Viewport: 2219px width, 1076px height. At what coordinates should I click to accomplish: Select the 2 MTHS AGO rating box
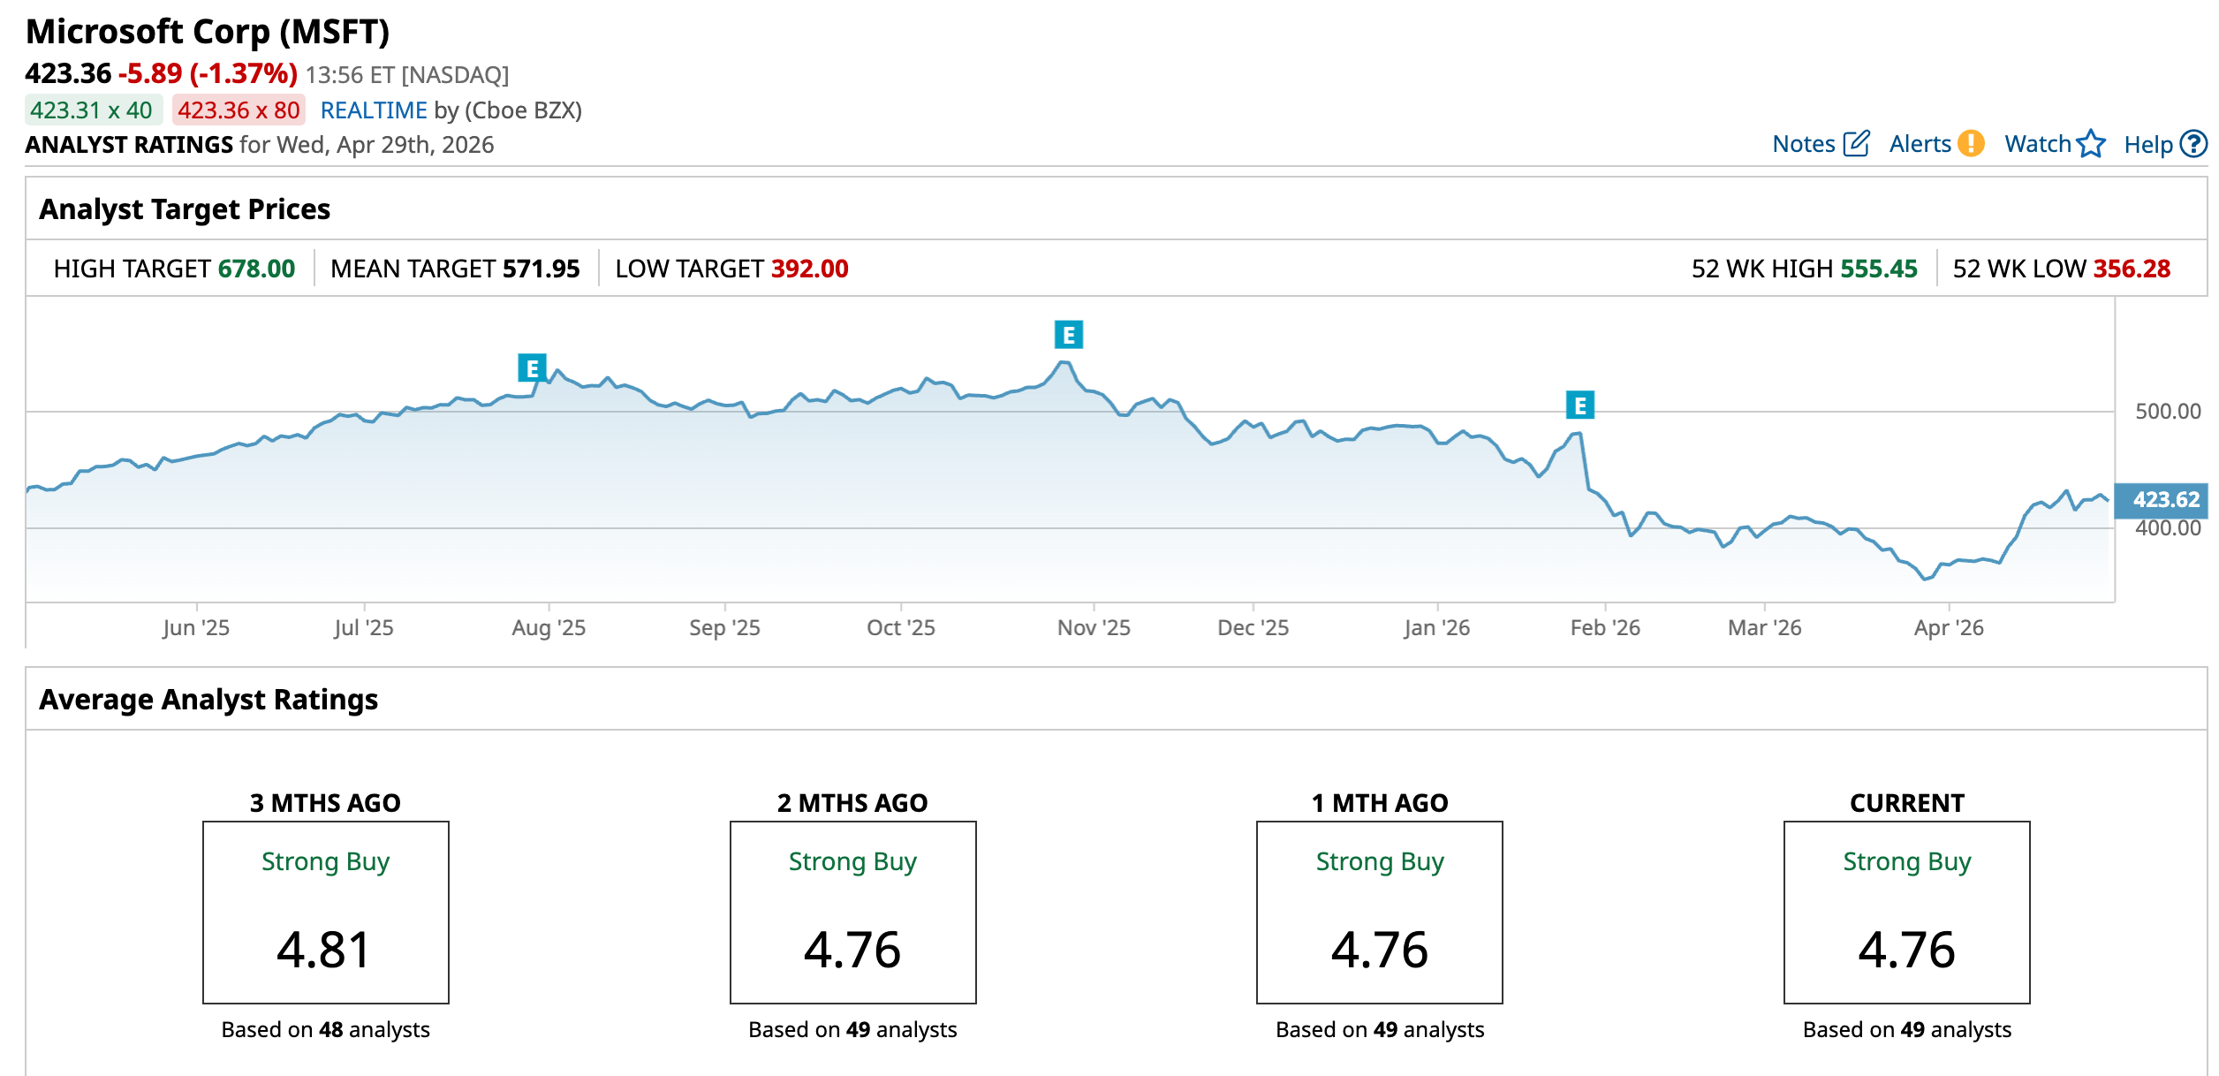point(852,912)
